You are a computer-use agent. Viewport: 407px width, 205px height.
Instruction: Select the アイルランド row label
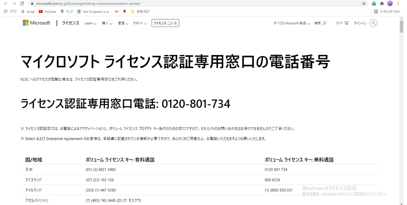(33, 190)
